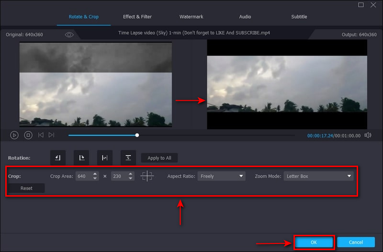
Task: Open the Watermark tab
Action: pos(191,17)
